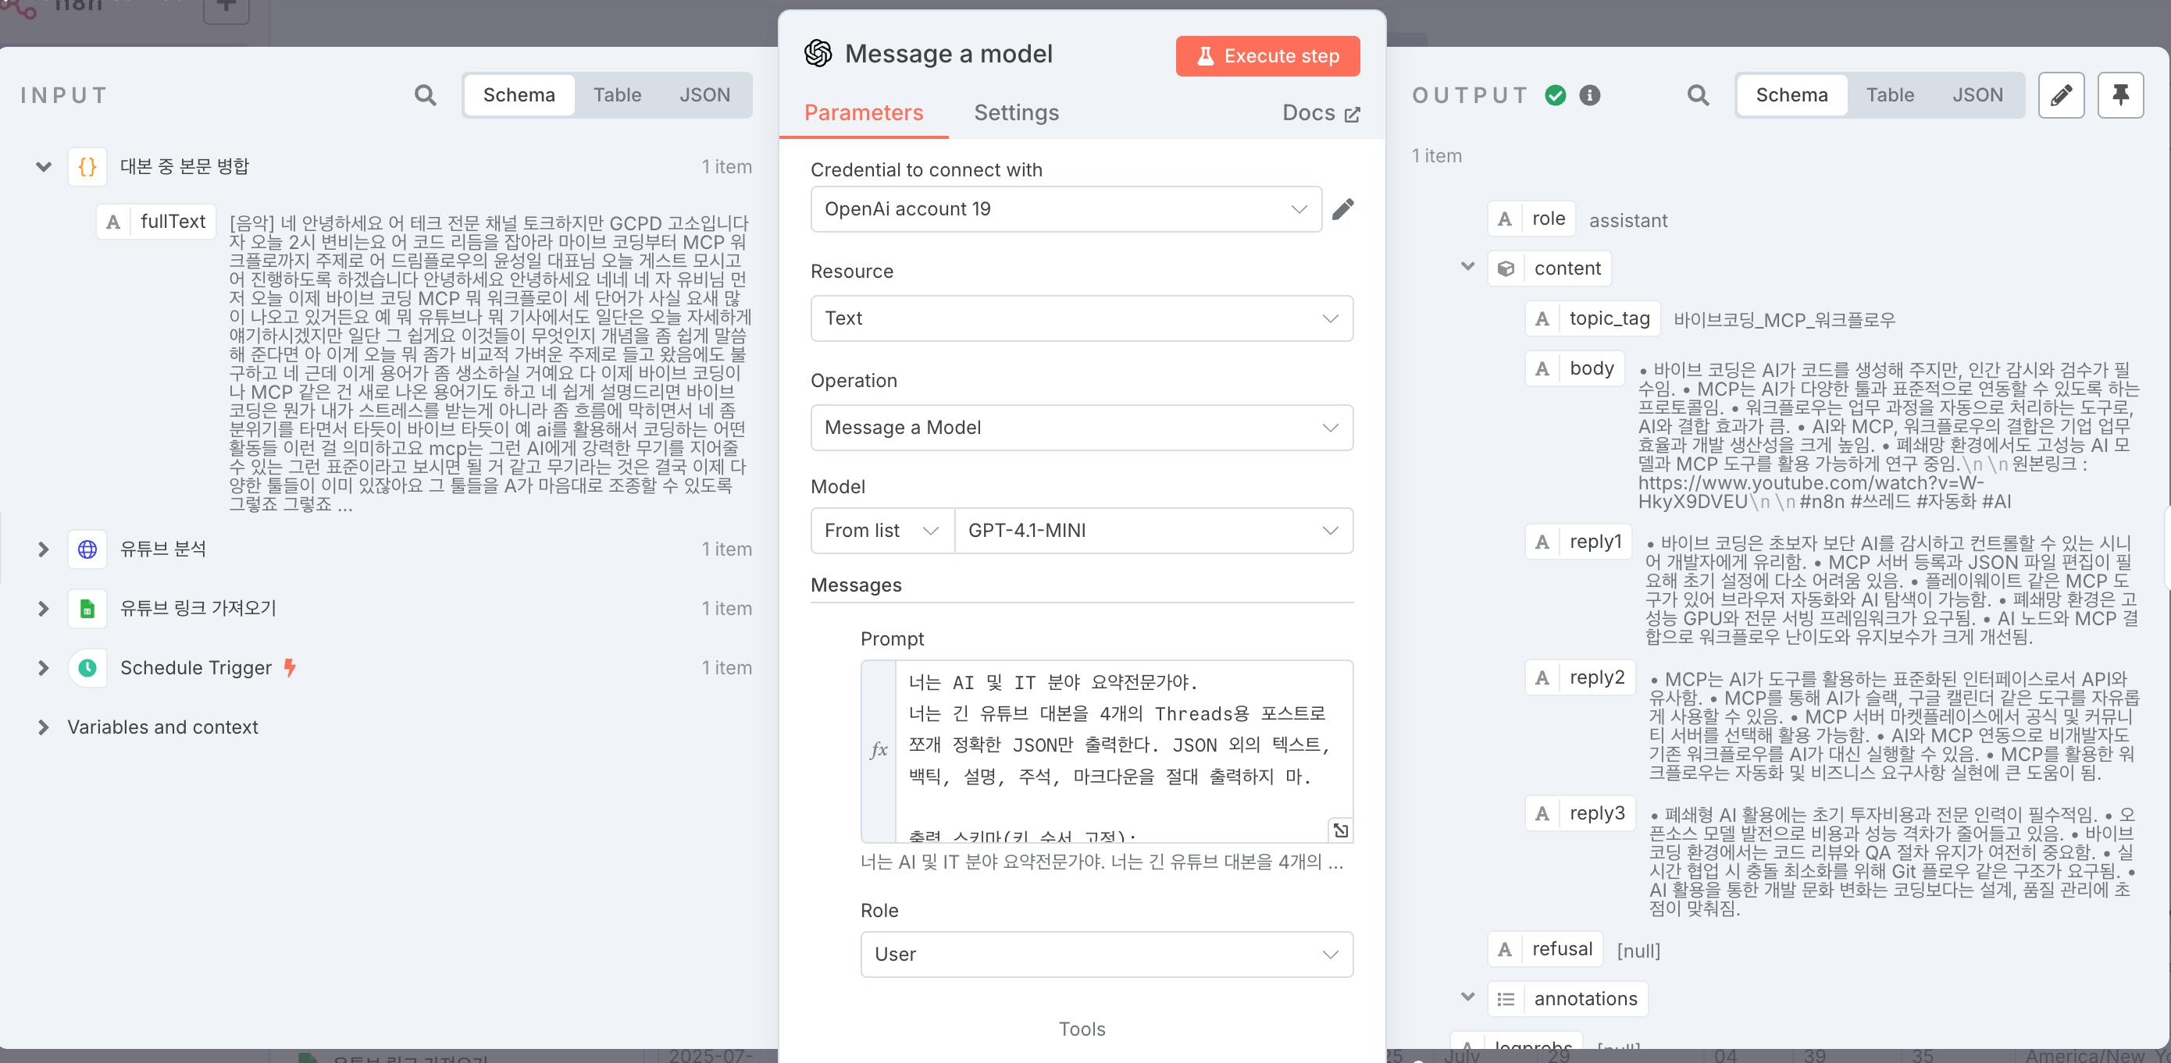This screenshot has height=1063, width=2171.
Task: Expand the 유튜브 링크 가져오기 node
Action: [x=43, y=608]
